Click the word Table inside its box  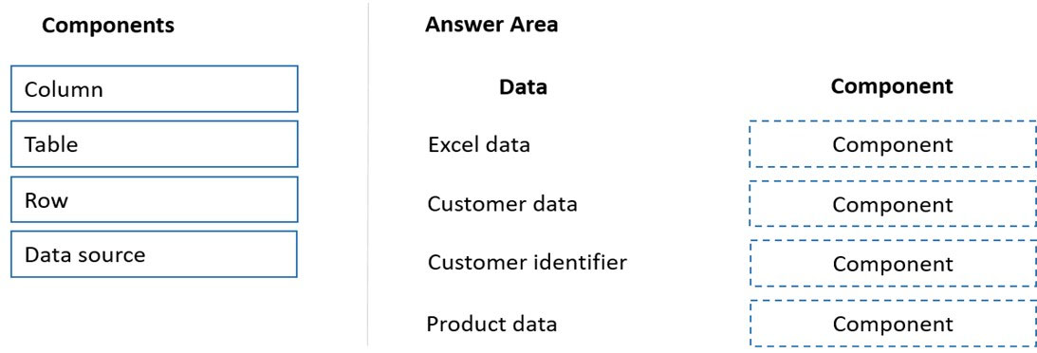[x=51, y=144]
